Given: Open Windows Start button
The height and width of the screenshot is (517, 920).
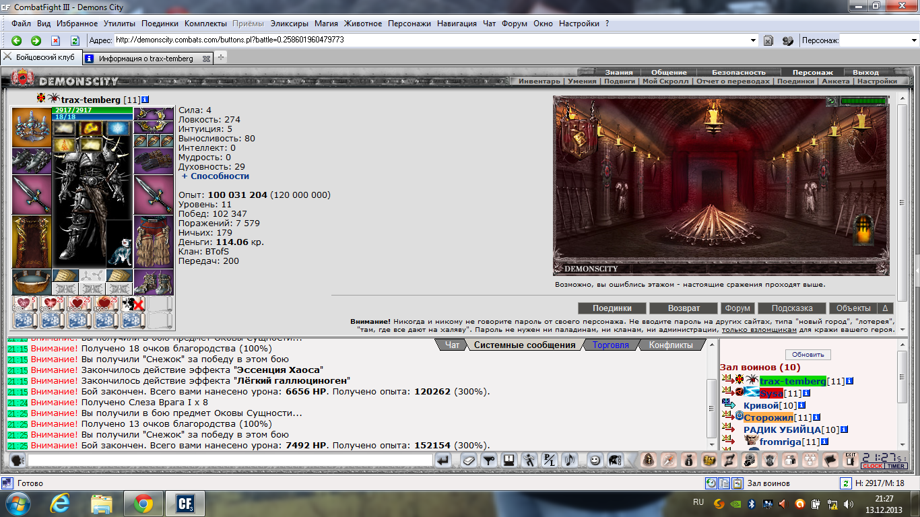Looking at the screenshot, I should [x=17, y=502].
